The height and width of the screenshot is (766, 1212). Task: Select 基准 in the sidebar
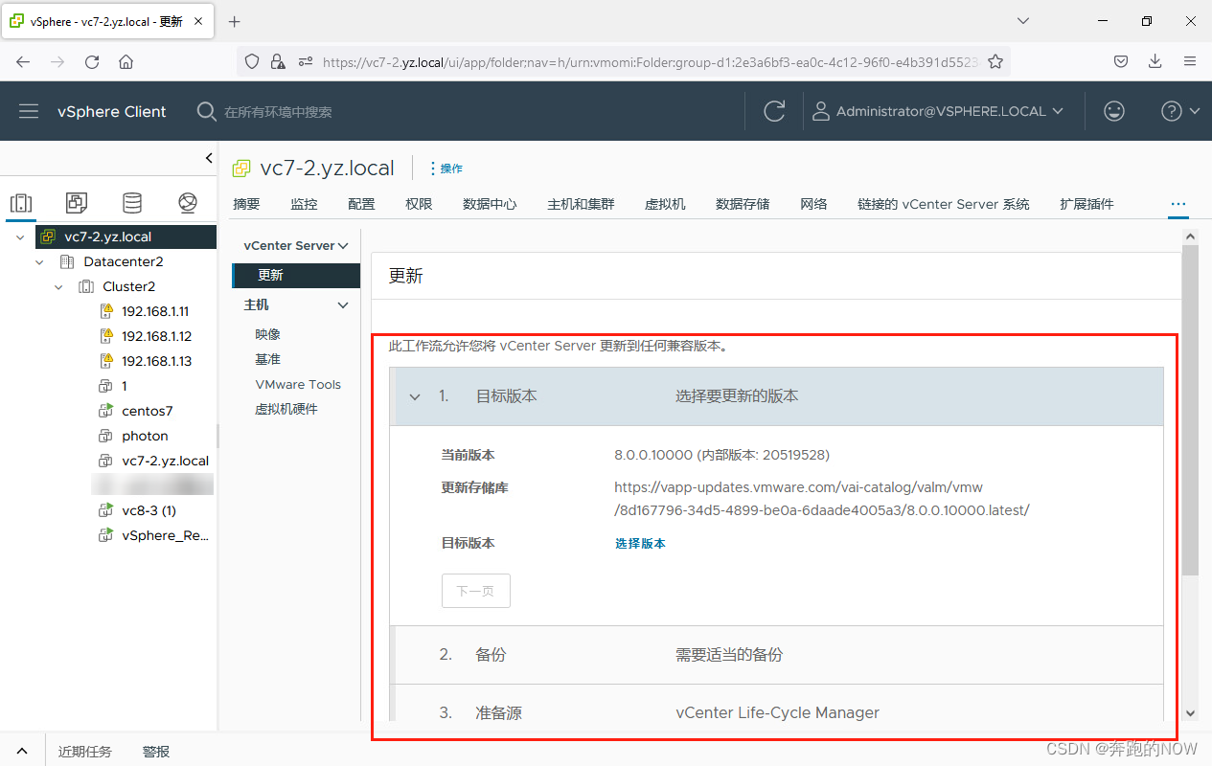[x=268, y=359]
